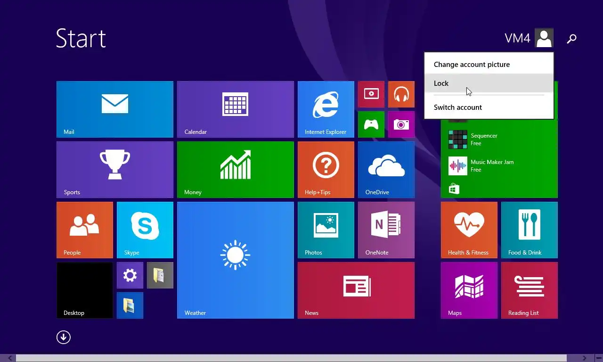The image size is (603, 362).
Task: Select Switch account option
Action: (489, 107)
